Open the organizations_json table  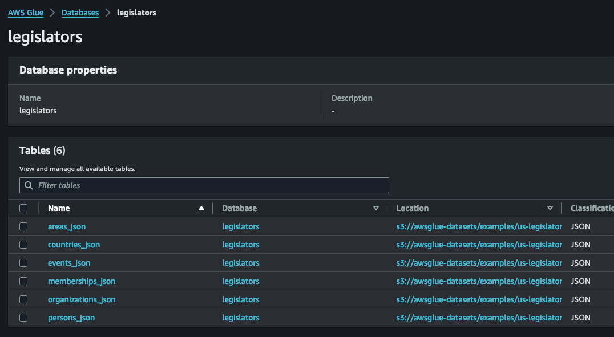(x=82, y=299)
